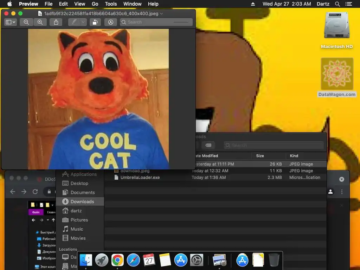
Task: Select the Macintosh HD desktop icon
Action: pos(336,31)
